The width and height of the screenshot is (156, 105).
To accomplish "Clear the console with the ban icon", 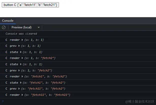I will pyautogui.click(x=4, y=27).
